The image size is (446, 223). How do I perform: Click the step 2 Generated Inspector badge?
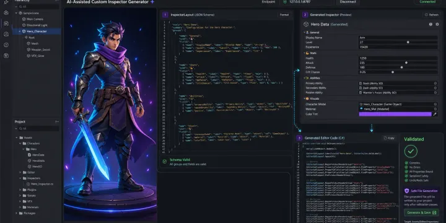click(x=305, y=15)
